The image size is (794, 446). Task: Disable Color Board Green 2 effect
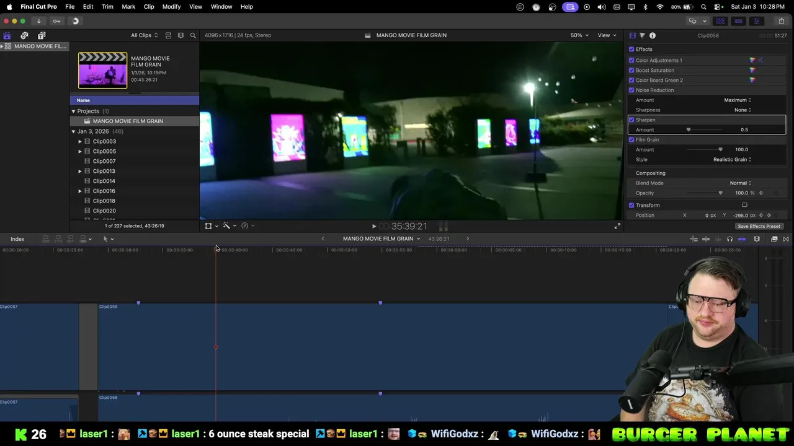[631, 80]
